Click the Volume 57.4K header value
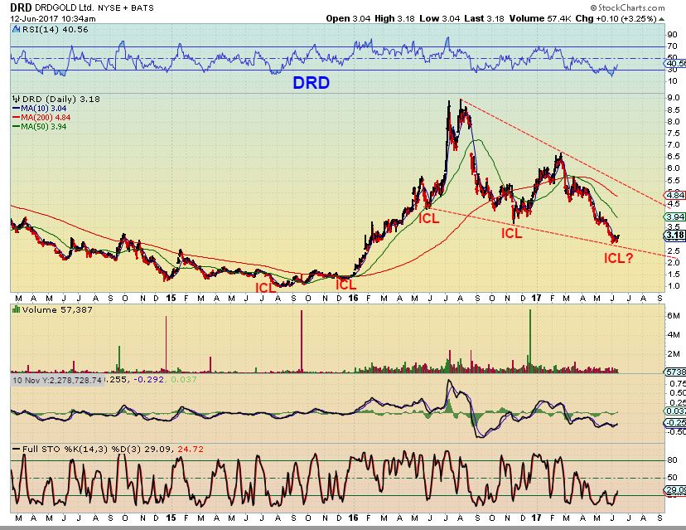 [540, 19]
